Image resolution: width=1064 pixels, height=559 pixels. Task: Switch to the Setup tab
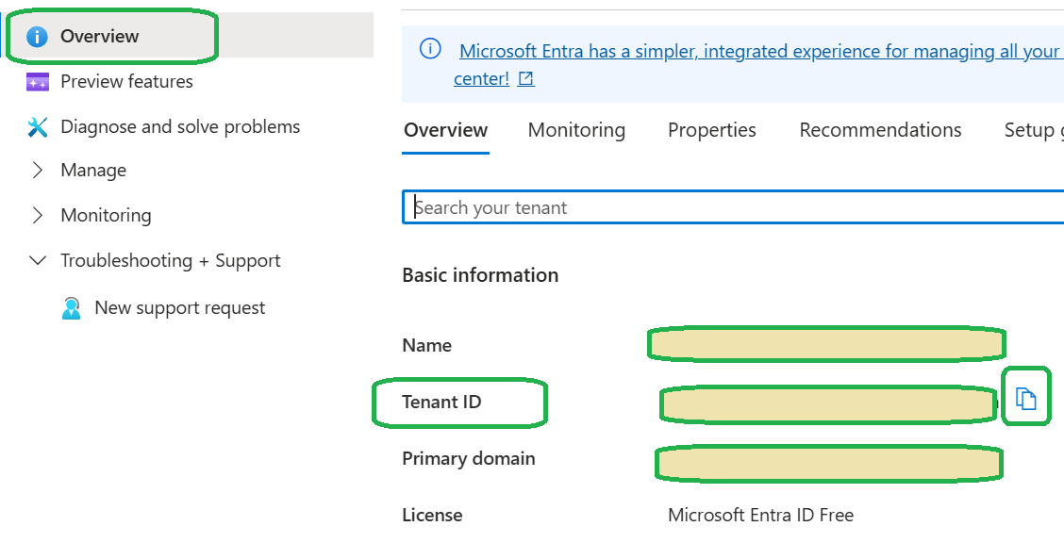coord(1034,130)
